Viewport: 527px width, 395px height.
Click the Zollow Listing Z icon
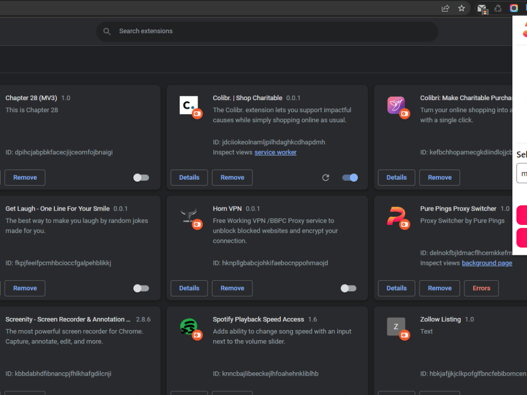(x=396, y=327)
